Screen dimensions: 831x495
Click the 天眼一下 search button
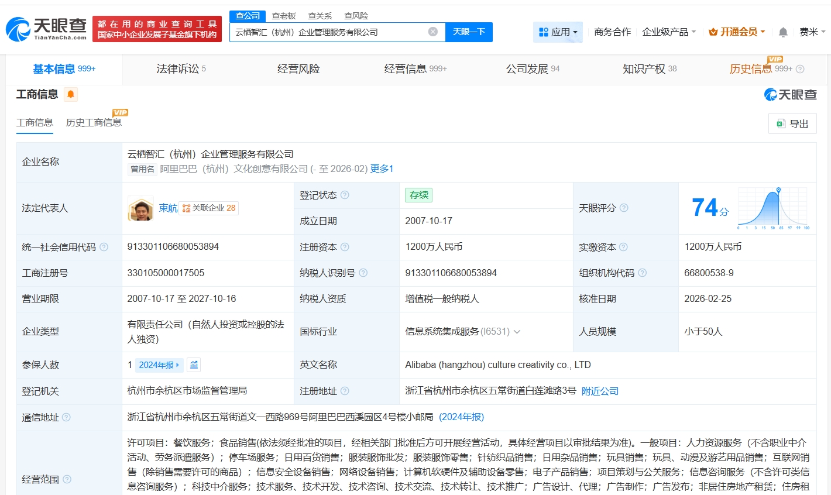coord(469,32)
